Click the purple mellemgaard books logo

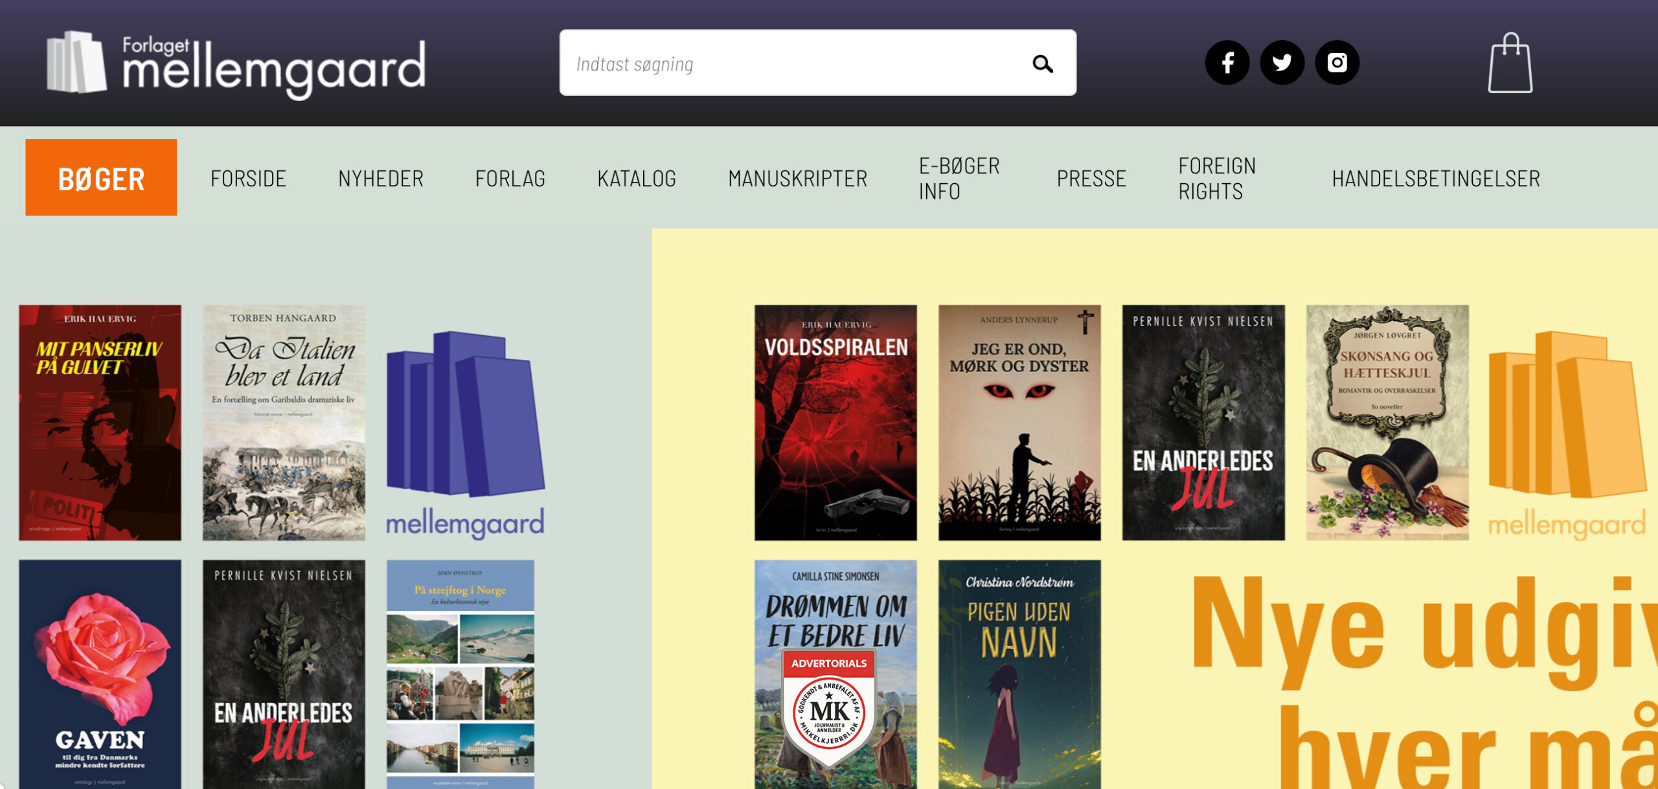(x=465, y=434)
